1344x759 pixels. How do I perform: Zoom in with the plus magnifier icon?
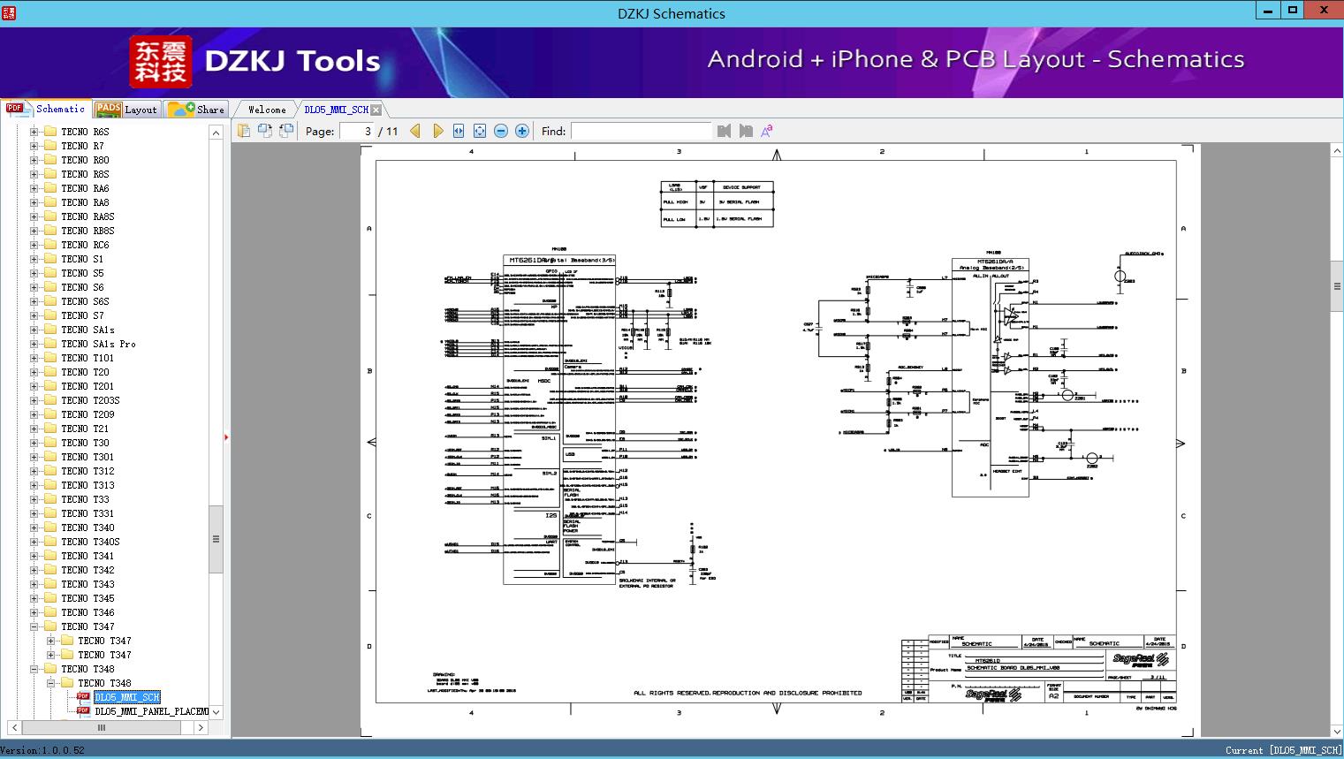tap(522, 131)
